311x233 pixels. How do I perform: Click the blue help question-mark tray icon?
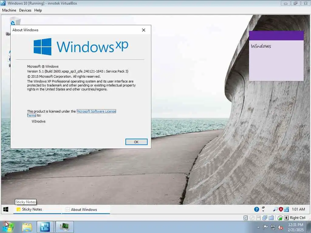click(x=256, y=209)
